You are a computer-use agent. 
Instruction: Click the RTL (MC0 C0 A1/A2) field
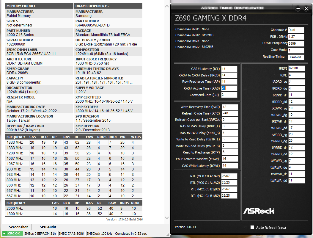(x=229, y=176)
